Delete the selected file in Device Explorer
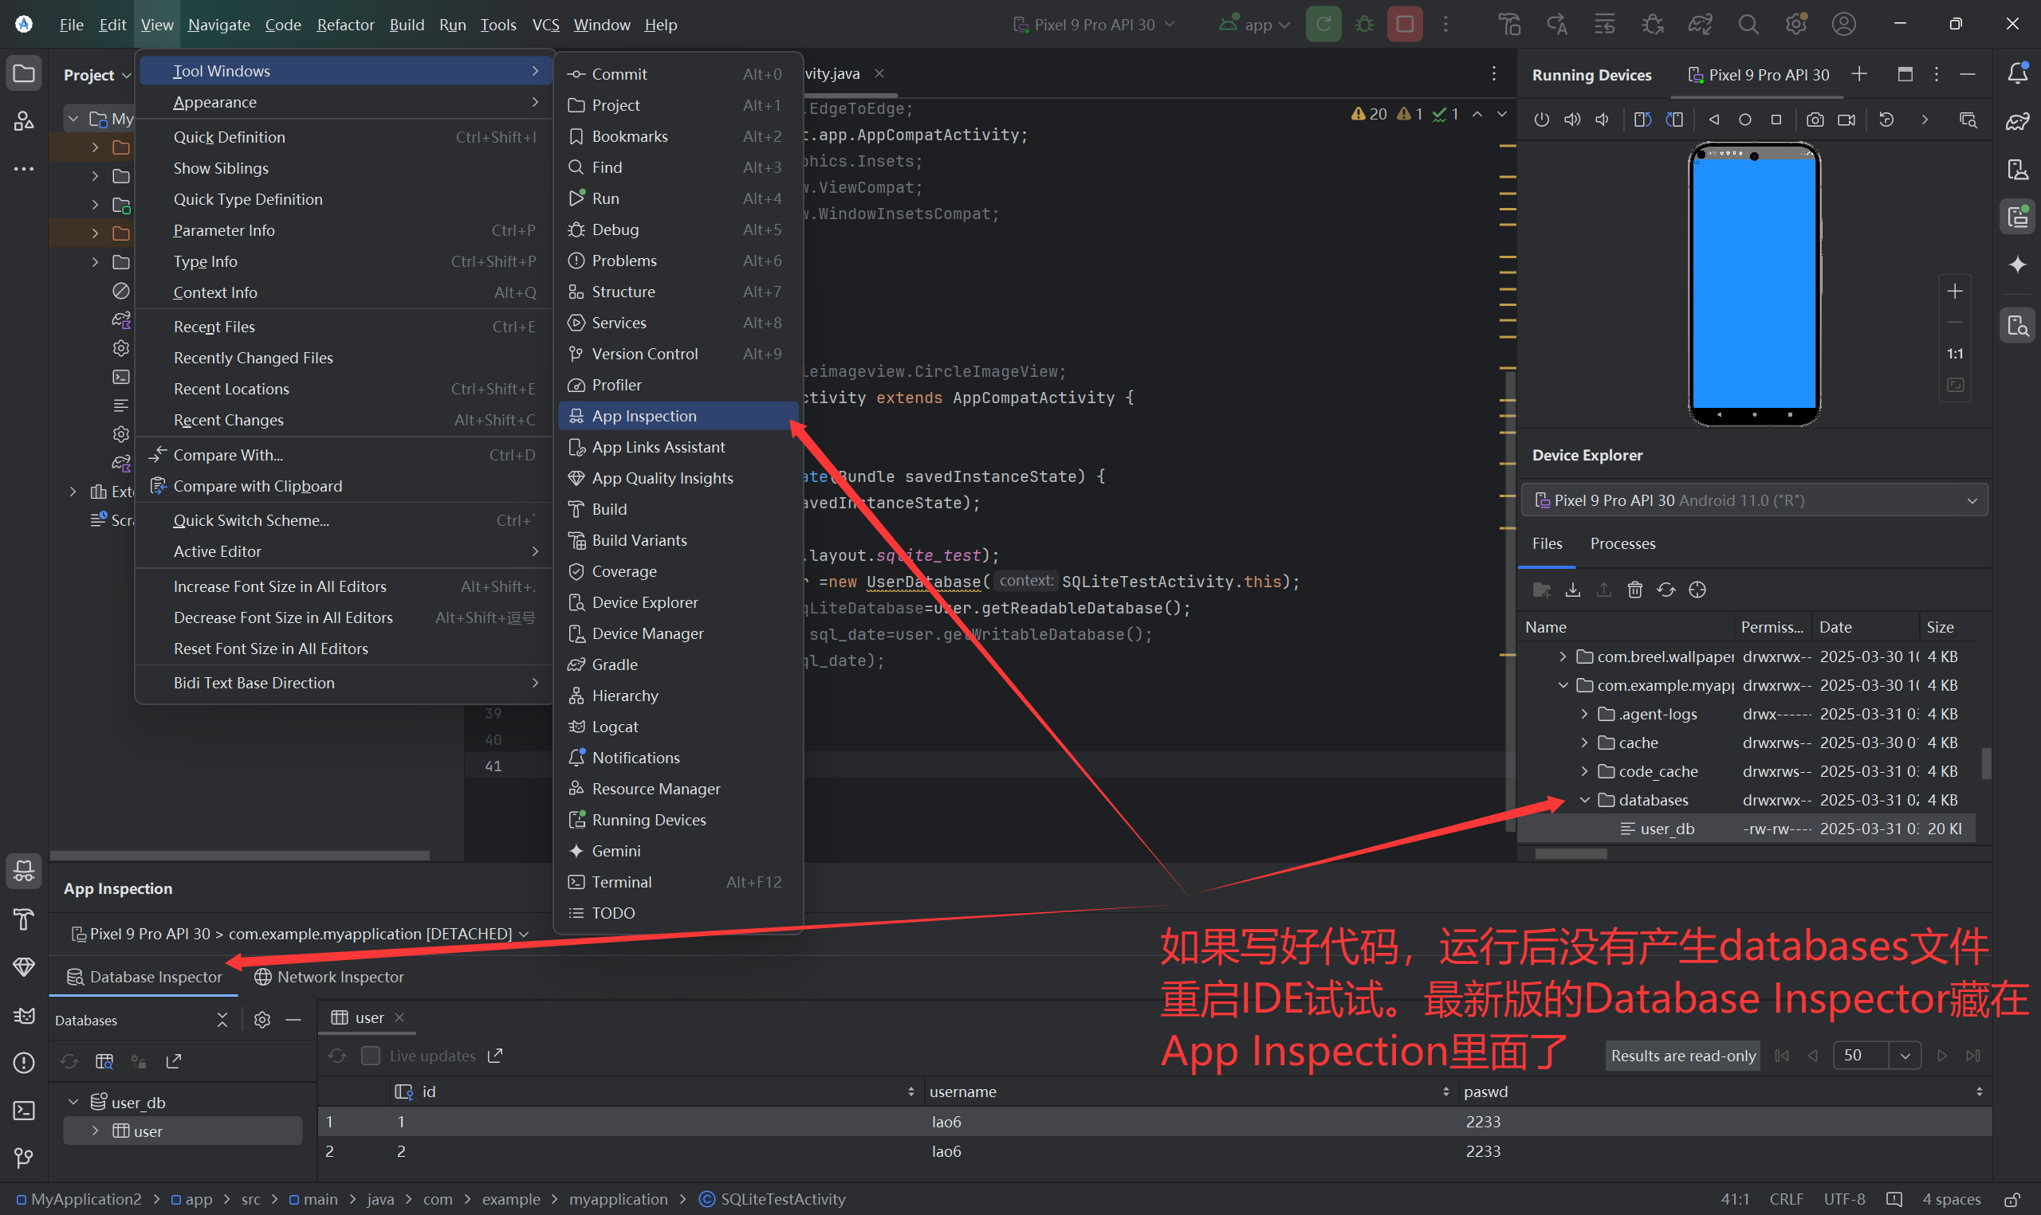2041x1215 pixels. [x=1634, y=590]
